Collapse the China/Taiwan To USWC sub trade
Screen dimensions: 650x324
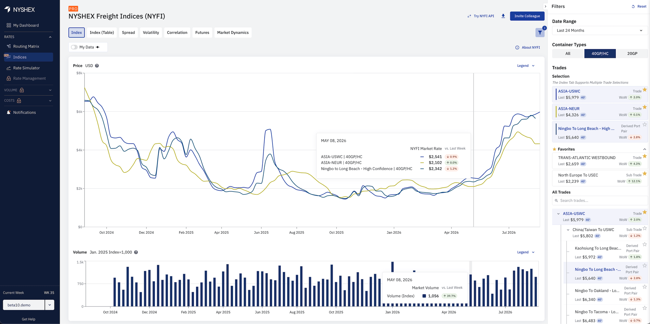coord(568,230)
